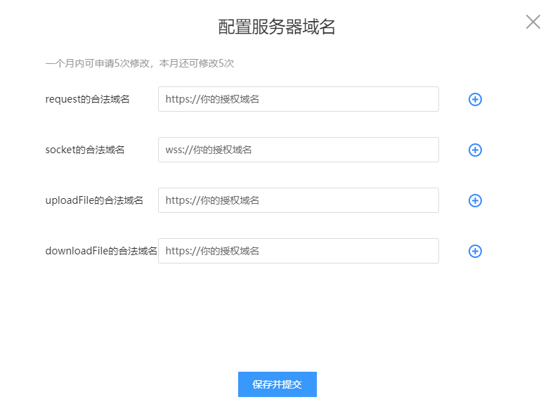555x416 pixels.
Task: Click the 本月还可修改5次 remaining count text
Action: pyautogui.click(x=197, y=63)
